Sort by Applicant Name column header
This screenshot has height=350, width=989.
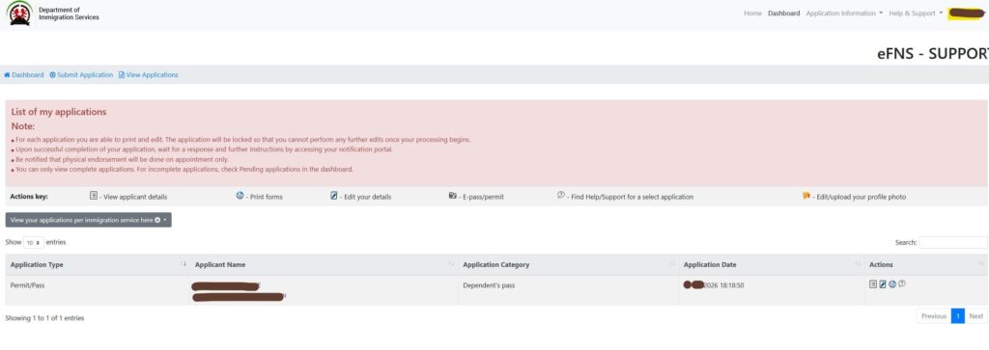click(324, 264)
